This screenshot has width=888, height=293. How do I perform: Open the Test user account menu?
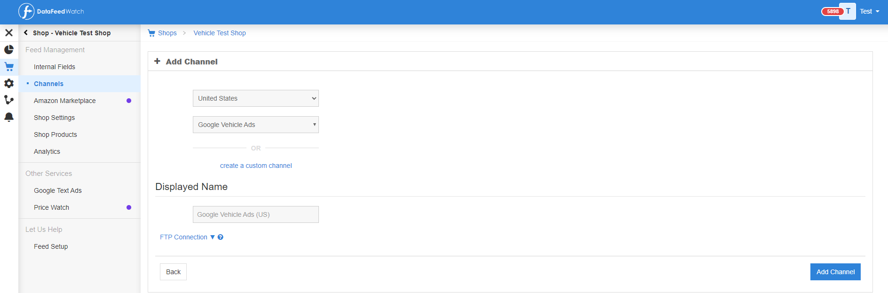pos(869,11)
